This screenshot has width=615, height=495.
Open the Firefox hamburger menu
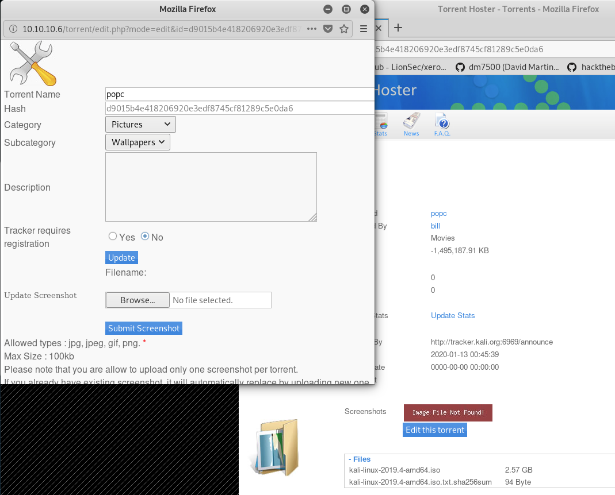coord(364,29)
